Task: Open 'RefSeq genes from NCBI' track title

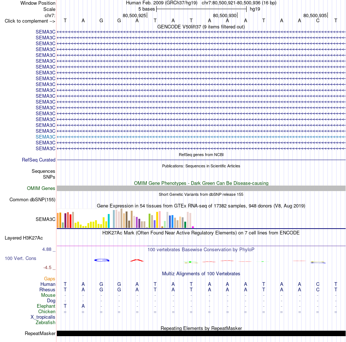Action: (201, 155)
